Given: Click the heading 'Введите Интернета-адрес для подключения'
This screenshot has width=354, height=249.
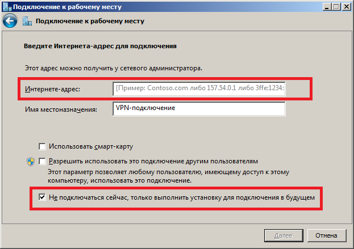Looking at the screenshot, I should coord(101,45).
